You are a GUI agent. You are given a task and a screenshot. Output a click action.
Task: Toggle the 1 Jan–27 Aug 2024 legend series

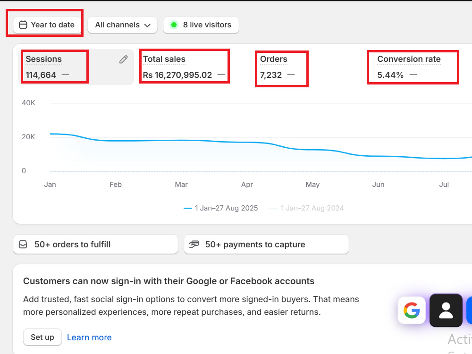306,208
